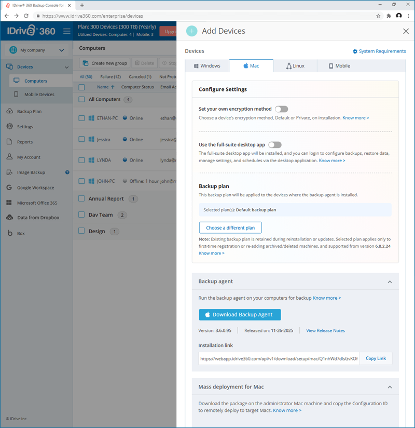
Task: Click the help badge next to Image Backup
Action: [x=67, y=172]
